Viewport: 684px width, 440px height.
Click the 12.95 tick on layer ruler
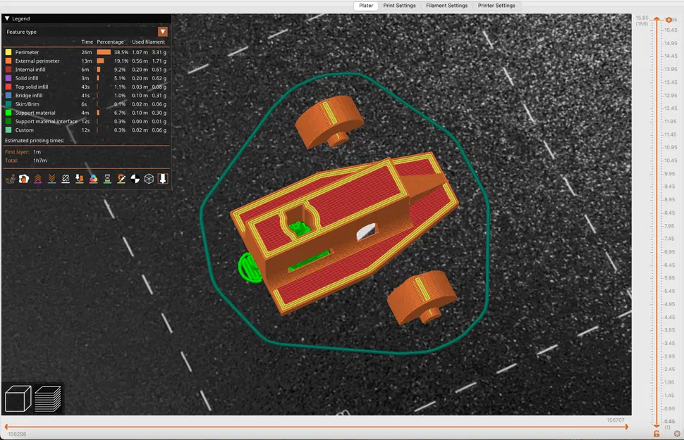[x=671, y=96]
